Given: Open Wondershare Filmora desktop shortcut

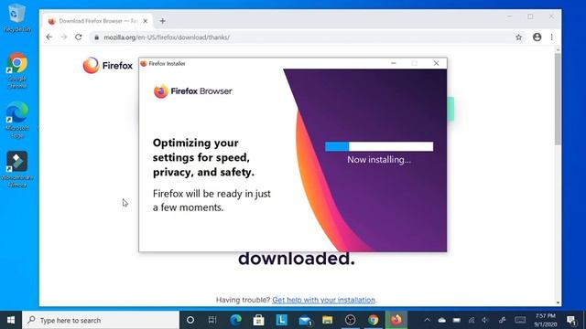Looking at the screenshot, I should [x=16, y=168].
